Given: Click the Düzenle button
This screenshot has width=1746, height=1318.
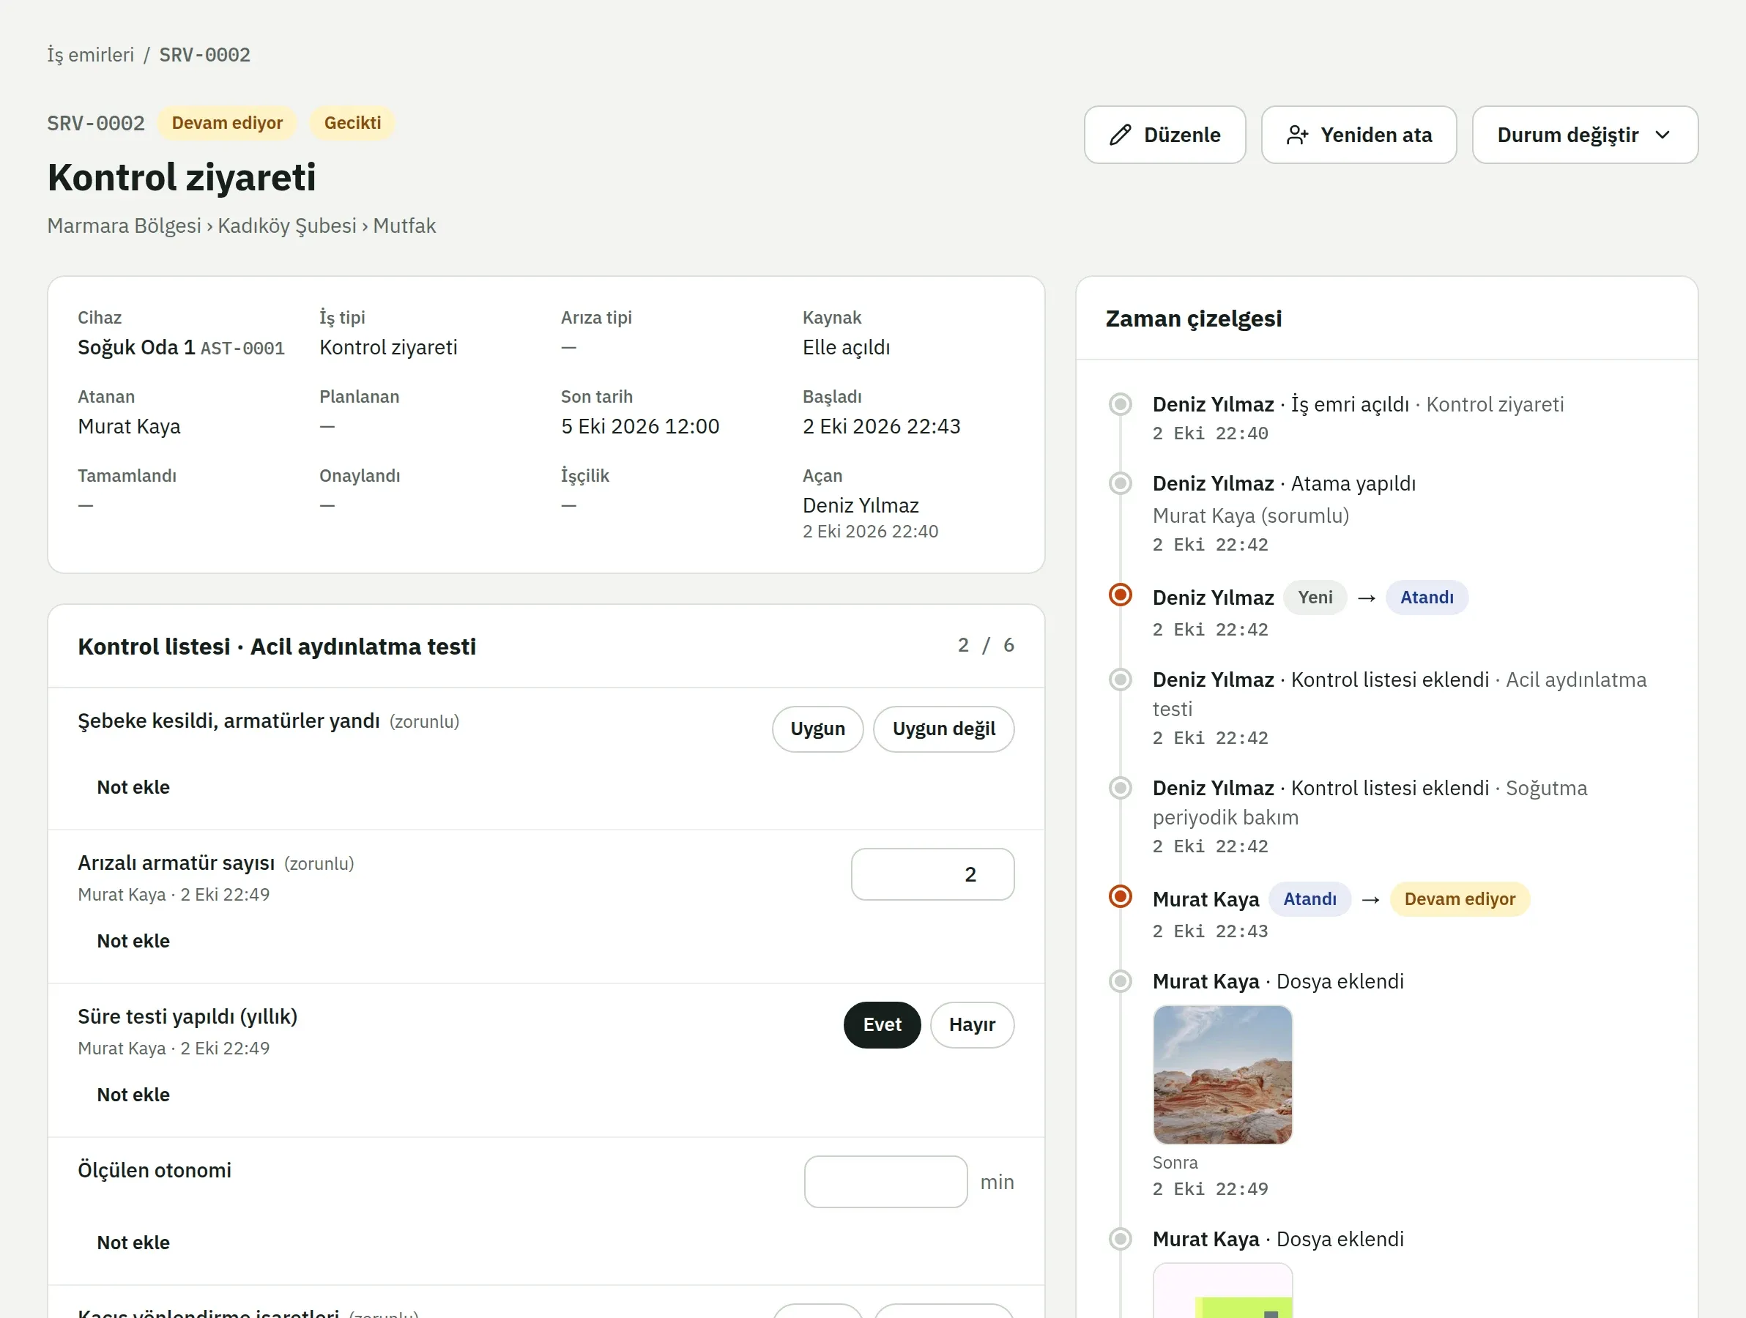Looking at the screenshot, I should tap(1164, 135).
